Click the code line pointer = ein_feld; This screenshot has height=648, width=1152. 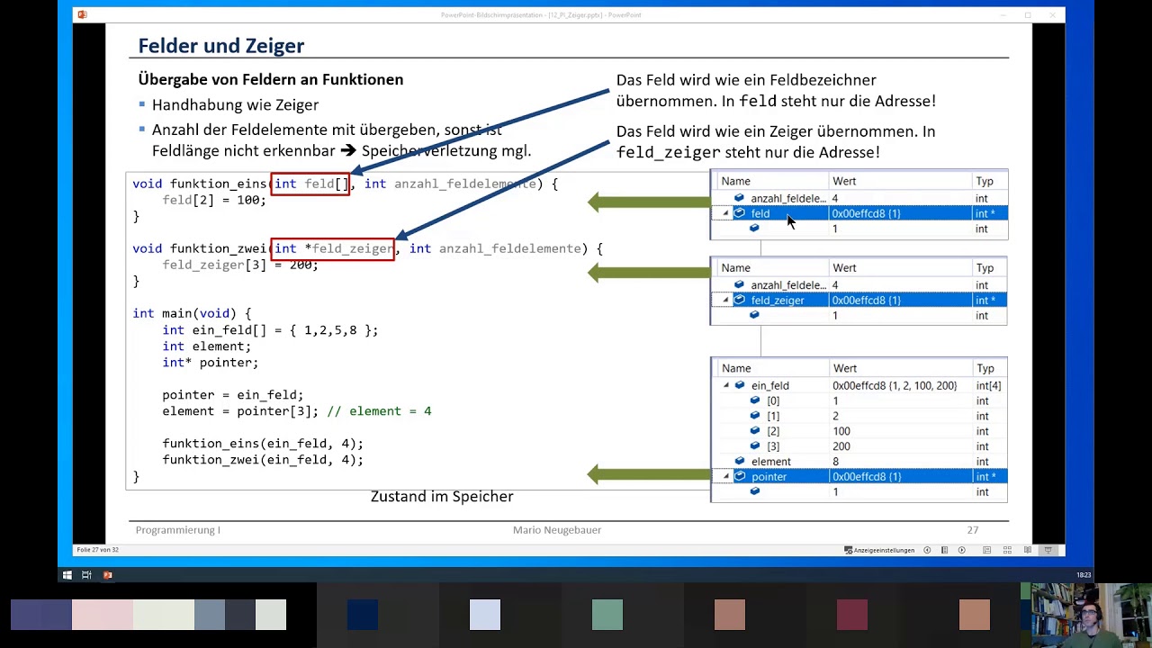[x=233, y=395]
